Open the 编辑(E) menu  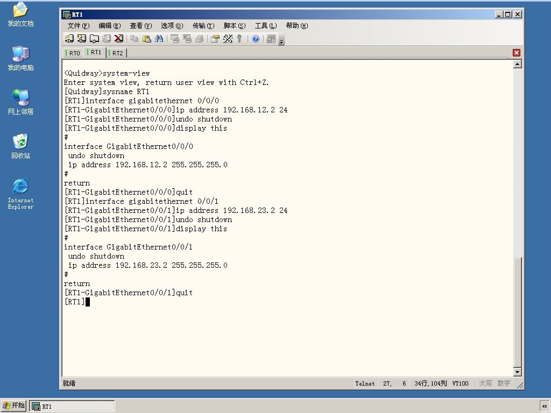point(110,26)
